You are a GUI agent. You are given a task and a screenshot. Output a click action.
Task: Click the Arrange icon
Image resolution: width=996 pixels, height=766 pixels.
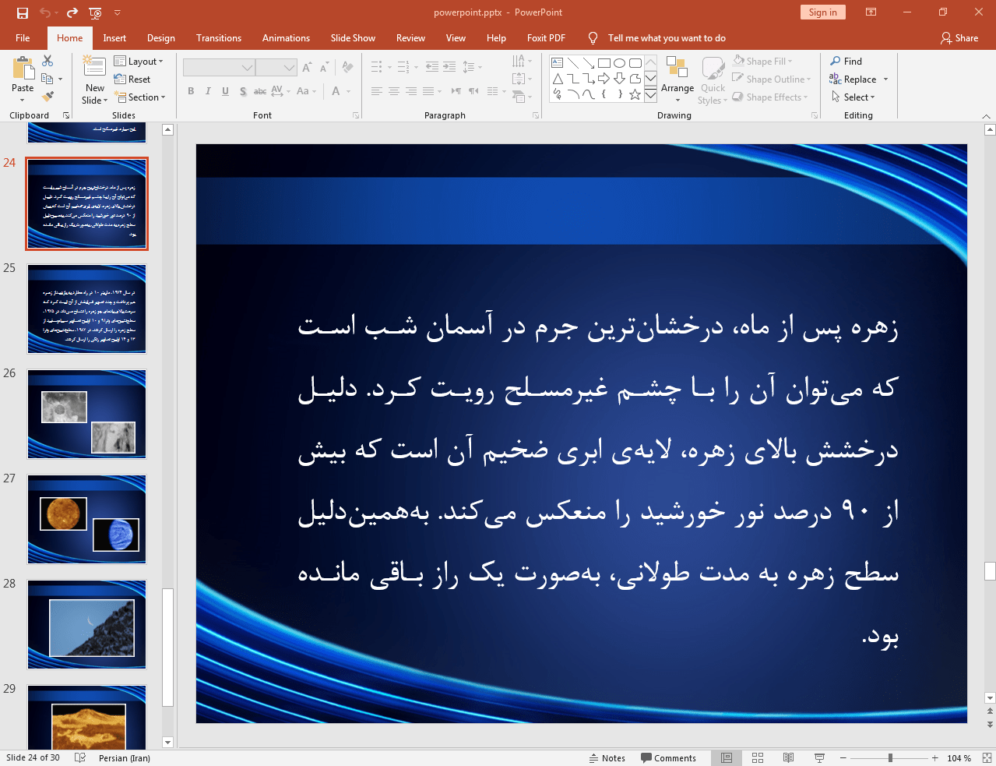pos(677,69)
